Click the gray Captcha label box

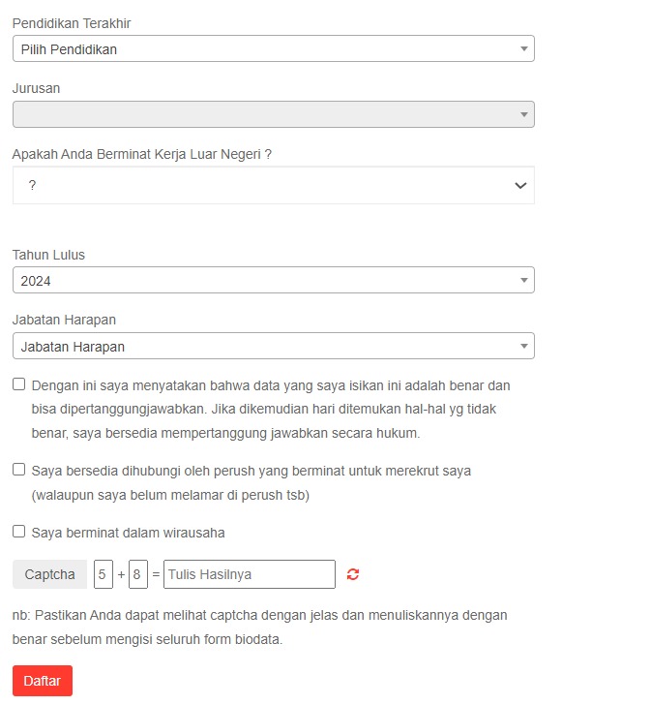[x=50, y=574]
